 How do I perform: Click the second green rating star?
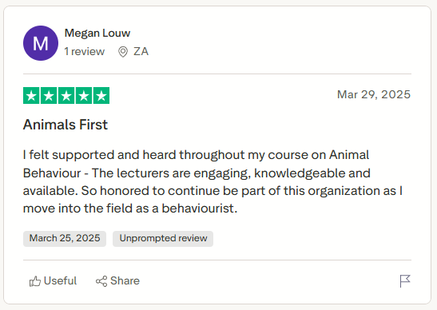(49, 96)
